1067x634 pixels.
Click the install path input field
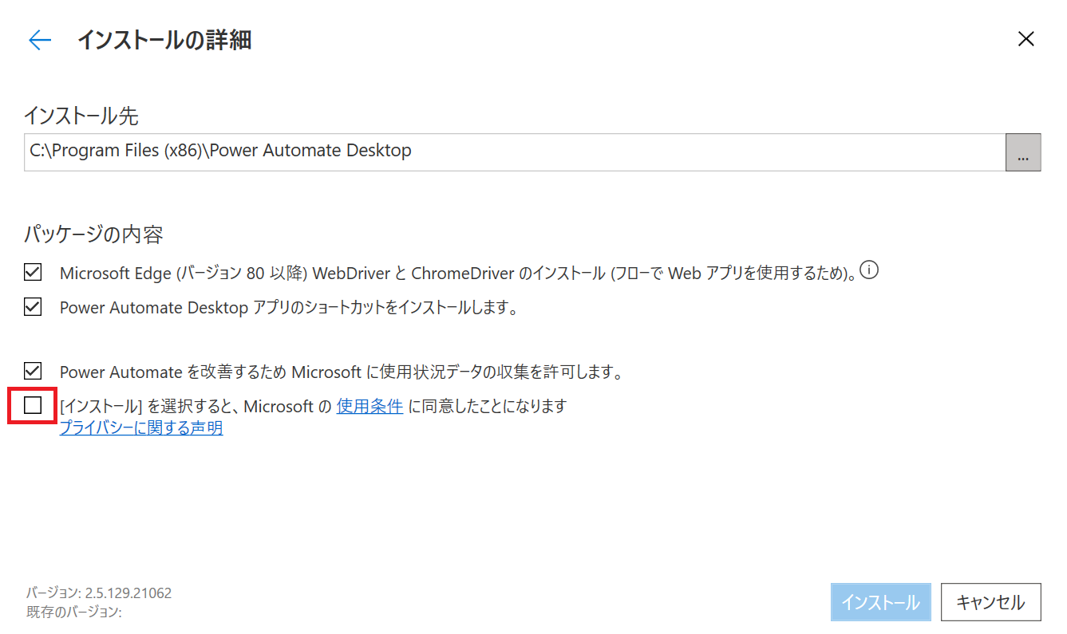point(515,152)
